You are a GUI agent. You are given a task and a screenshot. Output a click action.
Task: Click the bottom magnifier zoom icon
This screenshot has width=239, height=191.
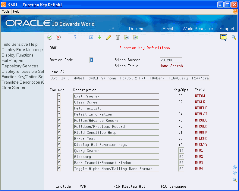(235, 180)
